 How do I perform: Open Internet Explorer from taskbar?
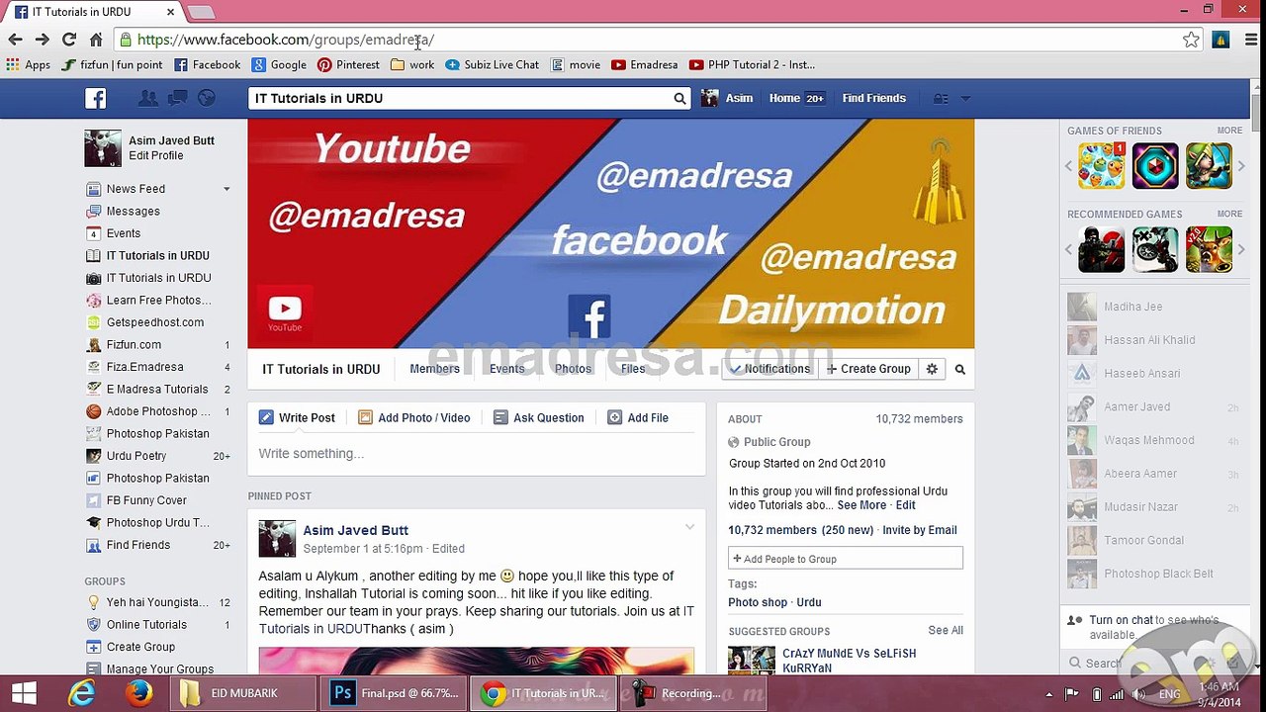coord(81,693)
